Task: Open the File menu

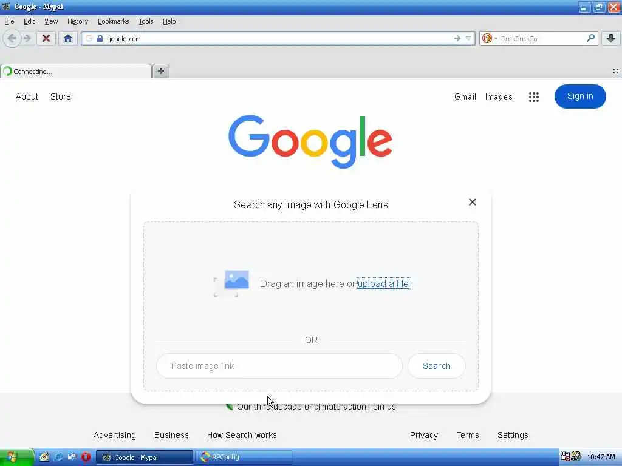Action: click(9, 21)
